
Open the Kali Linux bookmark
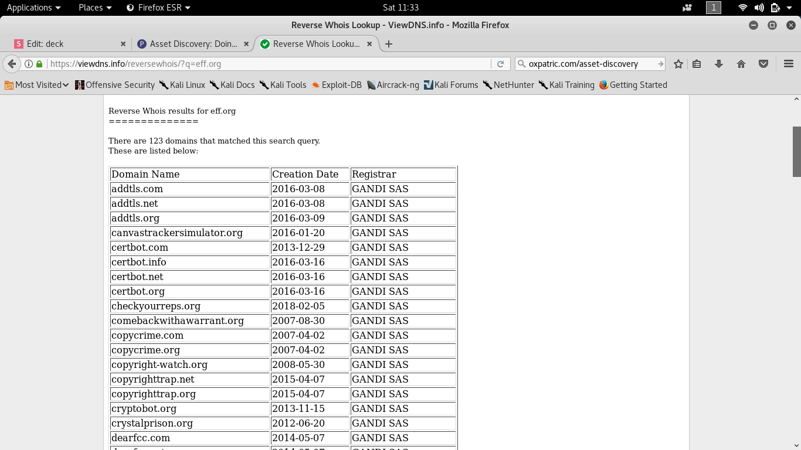182,85
